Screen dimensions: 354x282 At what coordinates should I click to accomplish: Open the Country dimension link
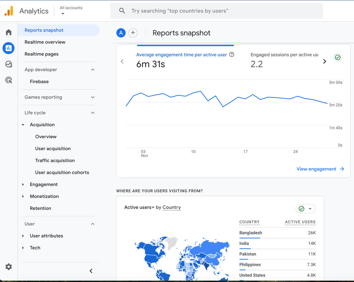coord(172,207)
